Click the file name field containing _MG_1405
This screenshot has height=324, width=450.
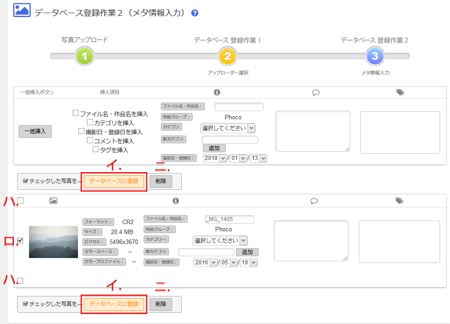click(229, 219)
